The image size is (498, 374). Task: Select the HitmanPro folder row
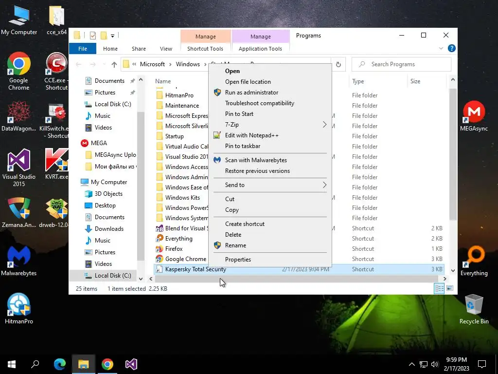click(179, 95)
